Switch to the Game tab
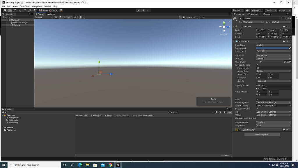Screen dimensions: 298x168 [x=51, y=14]
